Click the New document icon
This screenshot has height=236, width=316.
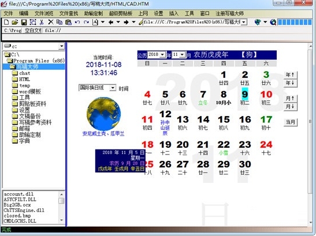(6, 22)
